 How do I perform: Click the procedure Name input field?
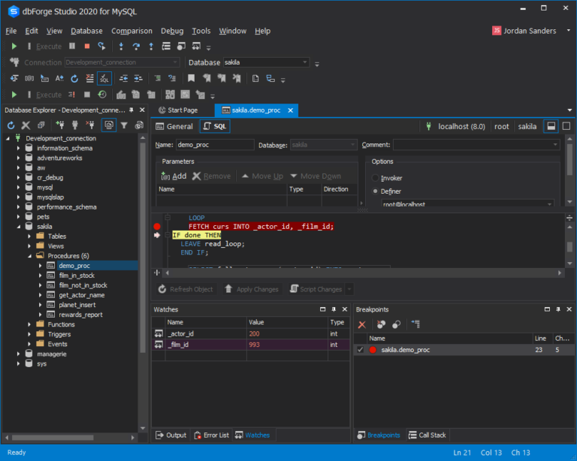pos(215,145)
